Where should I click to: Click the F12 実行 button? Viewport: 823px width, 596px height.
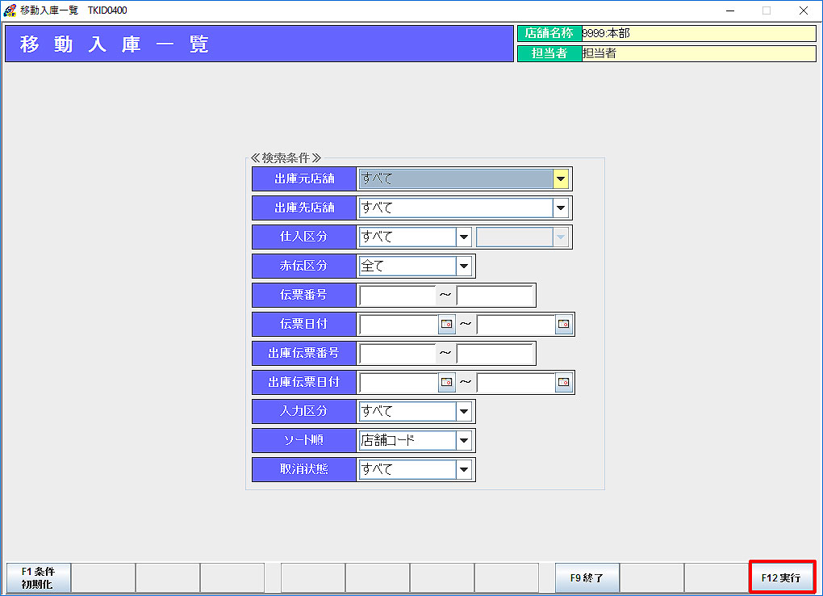(782, 578)
